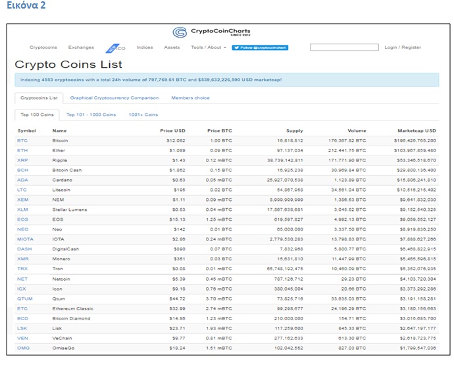The height and width of the screenshot is (367, 454).
Task: Click the 65,000,000 Neo supply value
Action: click(x=290, y=229)
